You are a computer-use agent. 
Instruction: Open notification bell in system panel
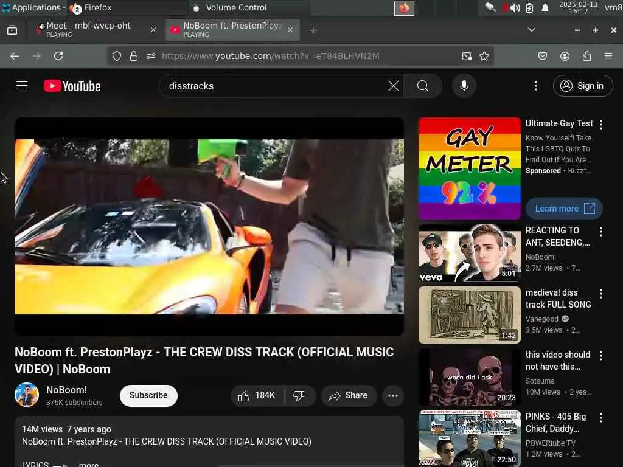(545, 8)
